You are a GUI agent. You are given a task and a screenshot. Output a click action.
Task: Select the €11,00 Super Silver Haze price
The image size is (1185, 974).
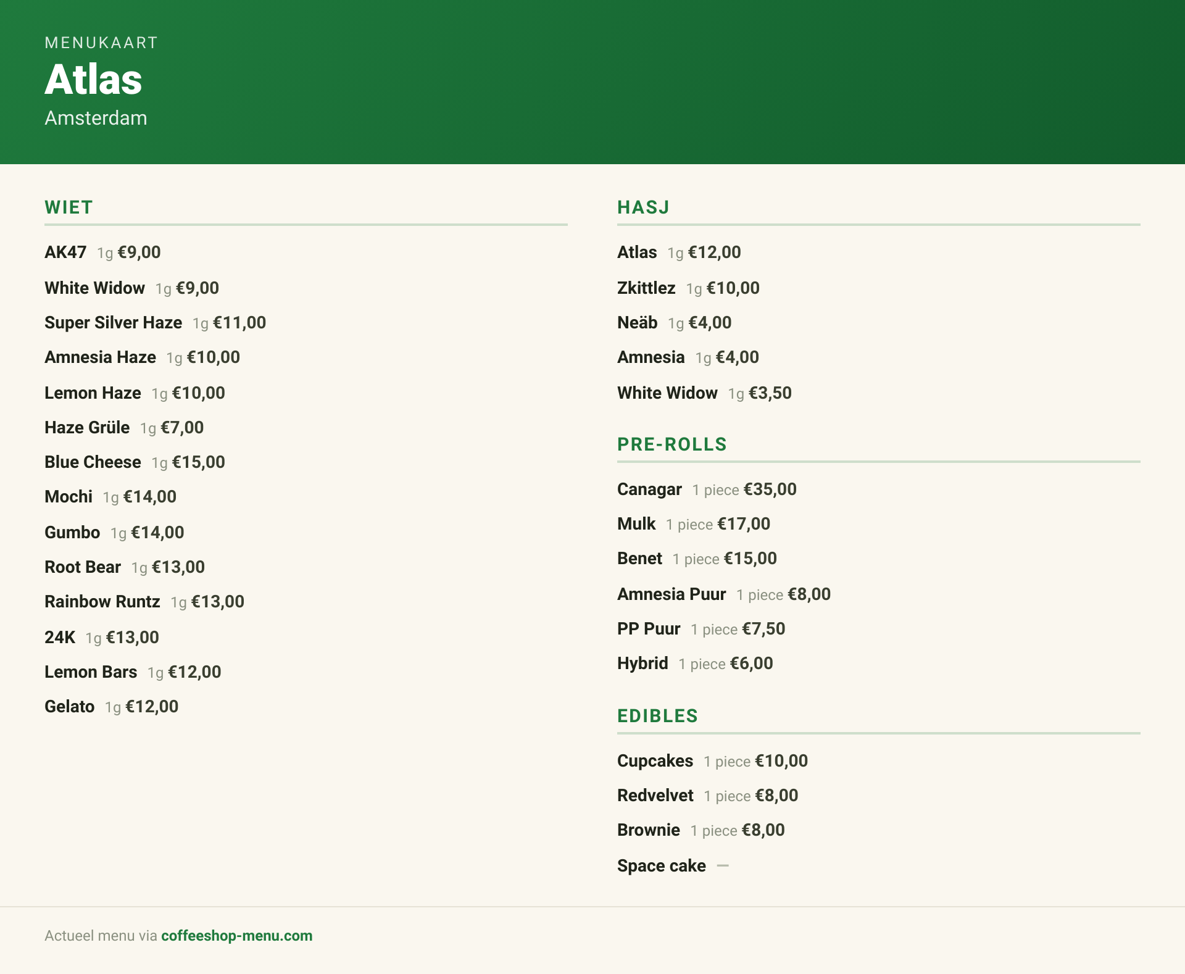239,323
